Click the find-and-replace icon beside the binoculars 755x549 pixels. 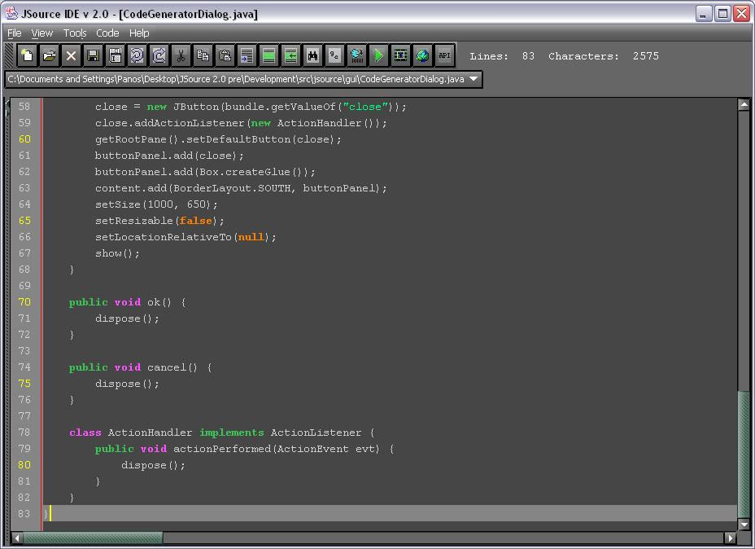[334, 56]
